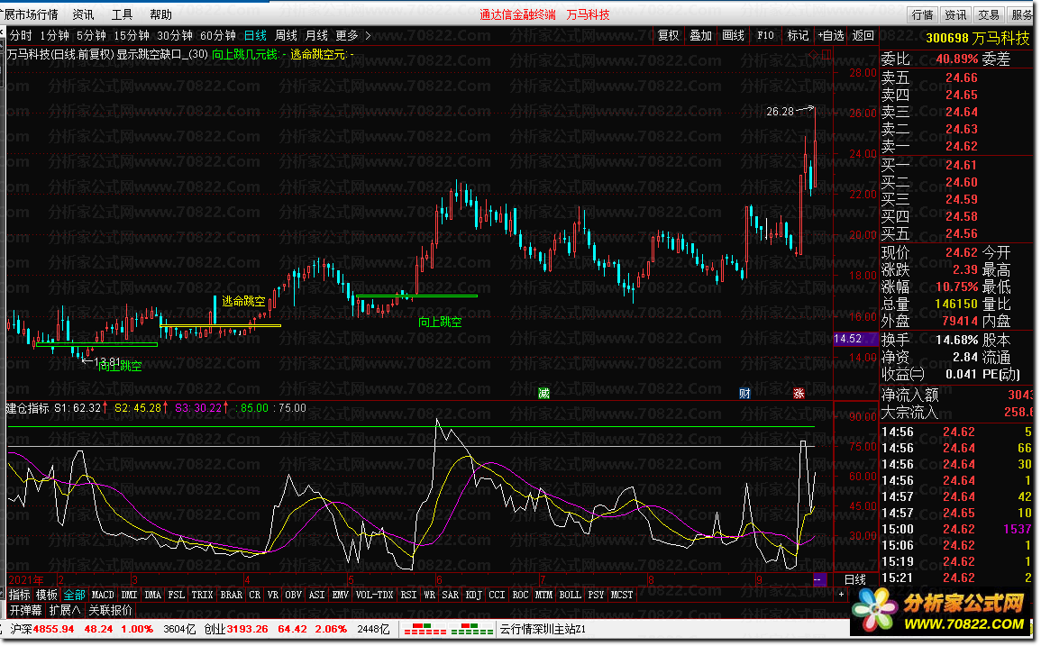Apply the VOL-TDX indicator
This screenshot has height=646, width=1041.
click(374, 595)
